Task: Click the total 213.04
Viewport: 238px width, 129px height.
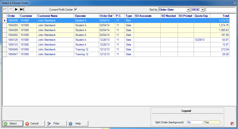Action: coord(220,49)
